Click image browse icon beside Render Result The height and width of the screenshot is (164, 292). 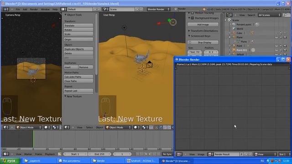pyautogui.click(x=210, y=154)
